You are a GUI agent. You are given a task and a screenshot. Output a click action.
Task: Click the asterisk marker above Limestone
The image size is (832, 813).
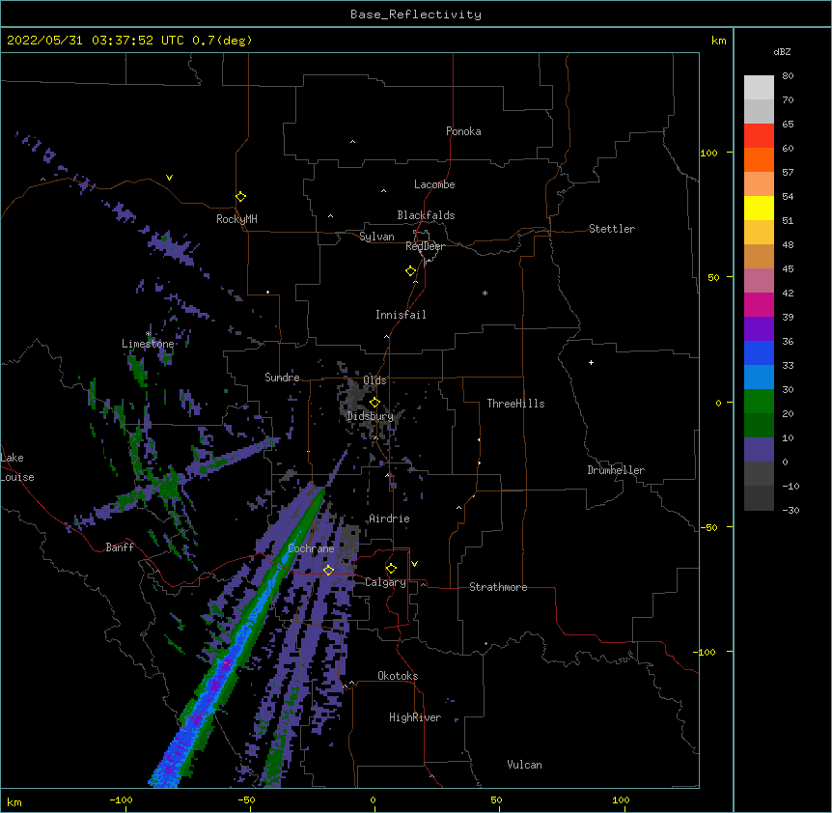149,334
